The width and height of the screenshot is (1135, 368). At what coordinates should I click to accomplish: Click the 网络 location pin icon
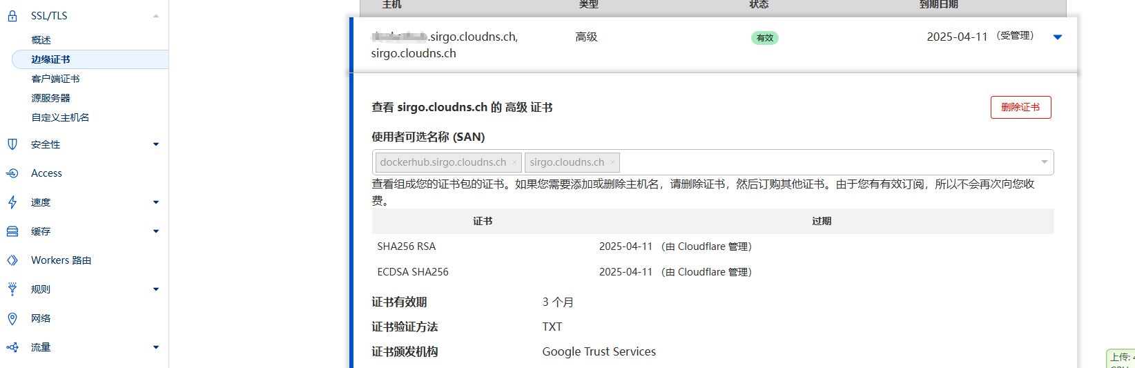12,318
